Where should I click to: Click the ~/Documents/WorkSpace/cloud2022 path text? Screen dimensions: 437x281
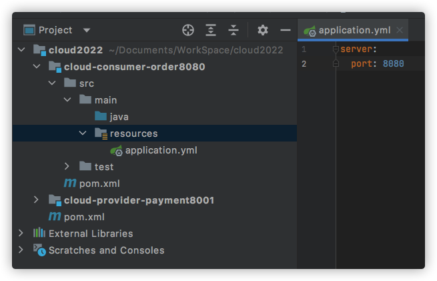tap(196, 50)
